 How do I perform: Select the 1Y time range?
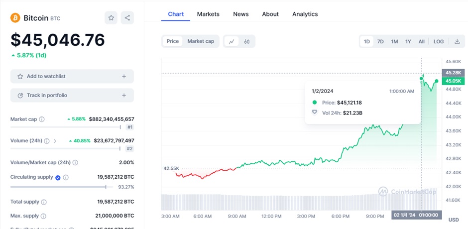coord(408,41)
